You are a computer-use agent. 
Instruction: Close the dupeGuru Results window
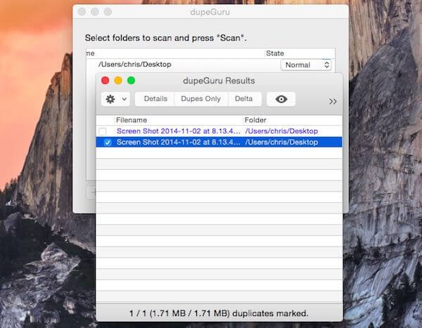click(105, 80)
